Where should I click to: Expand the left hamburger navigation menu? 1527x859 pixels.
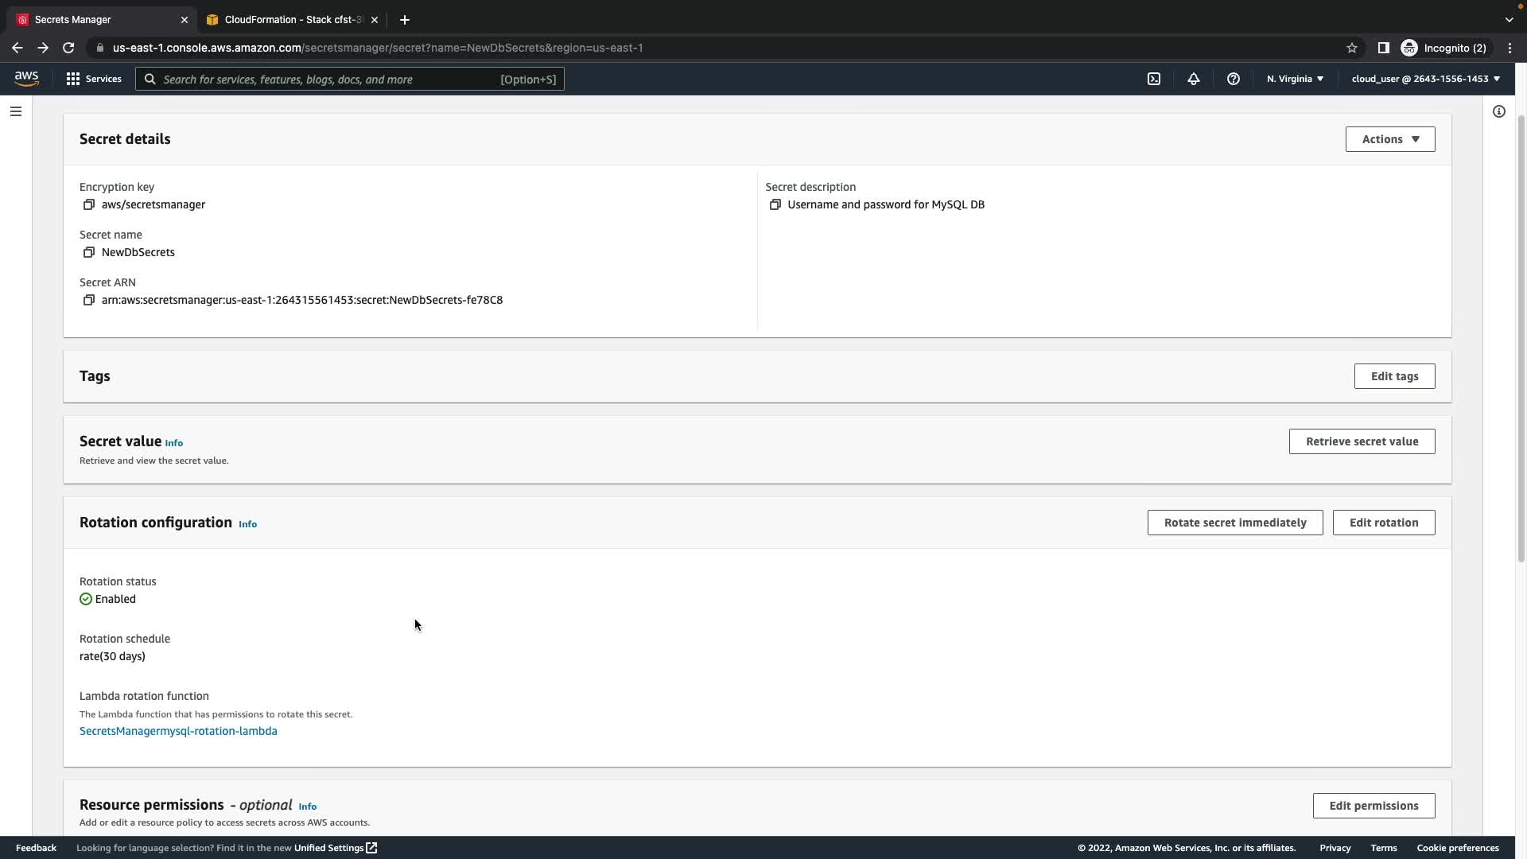coord(16,111)
